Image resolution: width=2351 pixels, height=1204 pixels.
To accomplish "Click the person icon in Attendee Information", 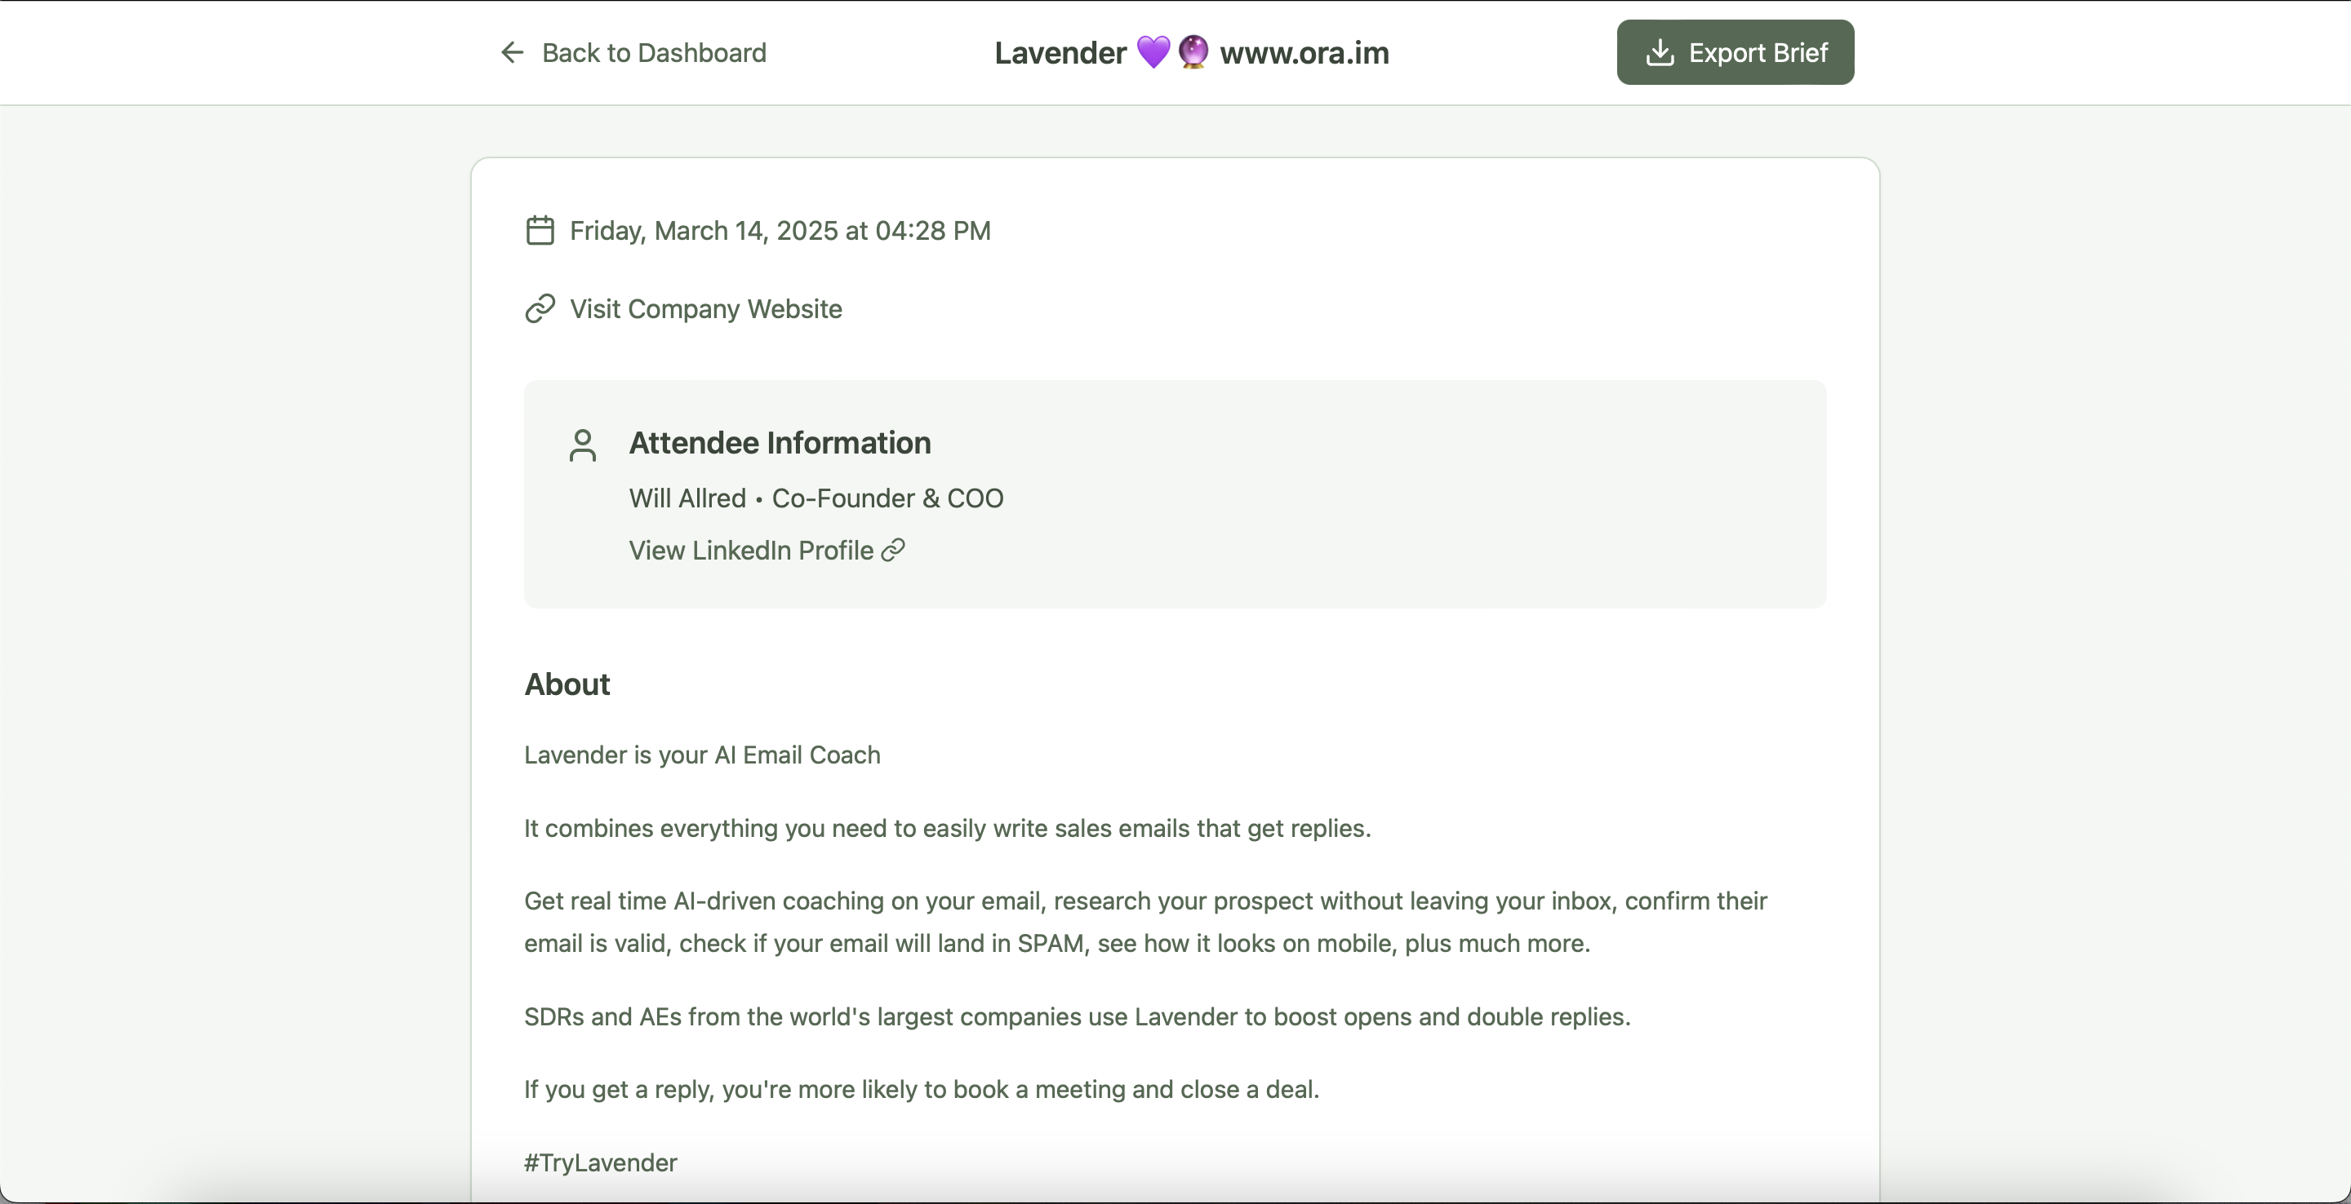I will pos(582,446).
